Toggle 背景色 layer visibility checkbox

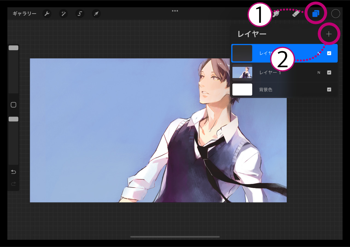tap(329, 90)
